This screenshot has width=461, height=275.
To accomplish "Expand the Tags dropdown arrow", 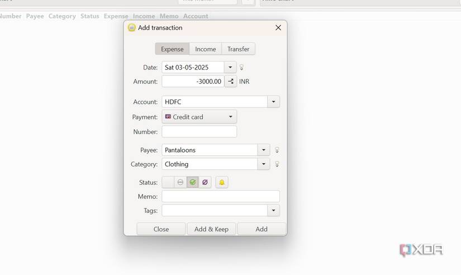I will pyautogui.click(x=273, y=210).
